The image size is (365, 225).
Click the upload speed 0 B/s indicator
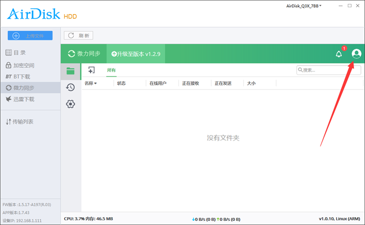click(229, 219)
